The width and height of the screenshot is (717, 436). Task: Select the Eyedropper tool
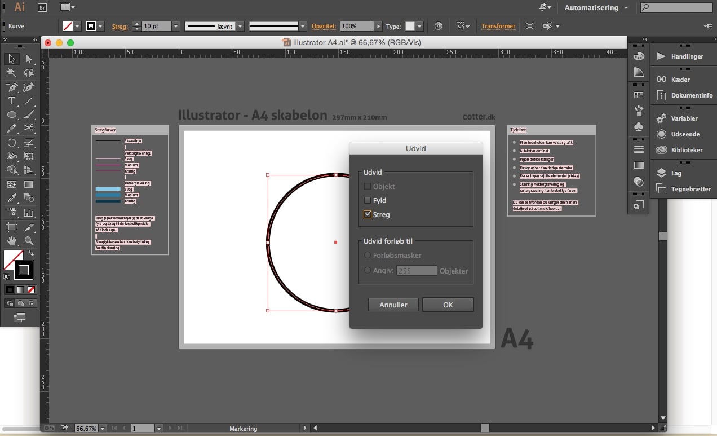click(x=11, y=198)
